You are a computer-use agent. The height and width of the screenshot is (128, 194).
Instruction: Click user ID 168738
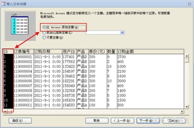tap(69, 95)
